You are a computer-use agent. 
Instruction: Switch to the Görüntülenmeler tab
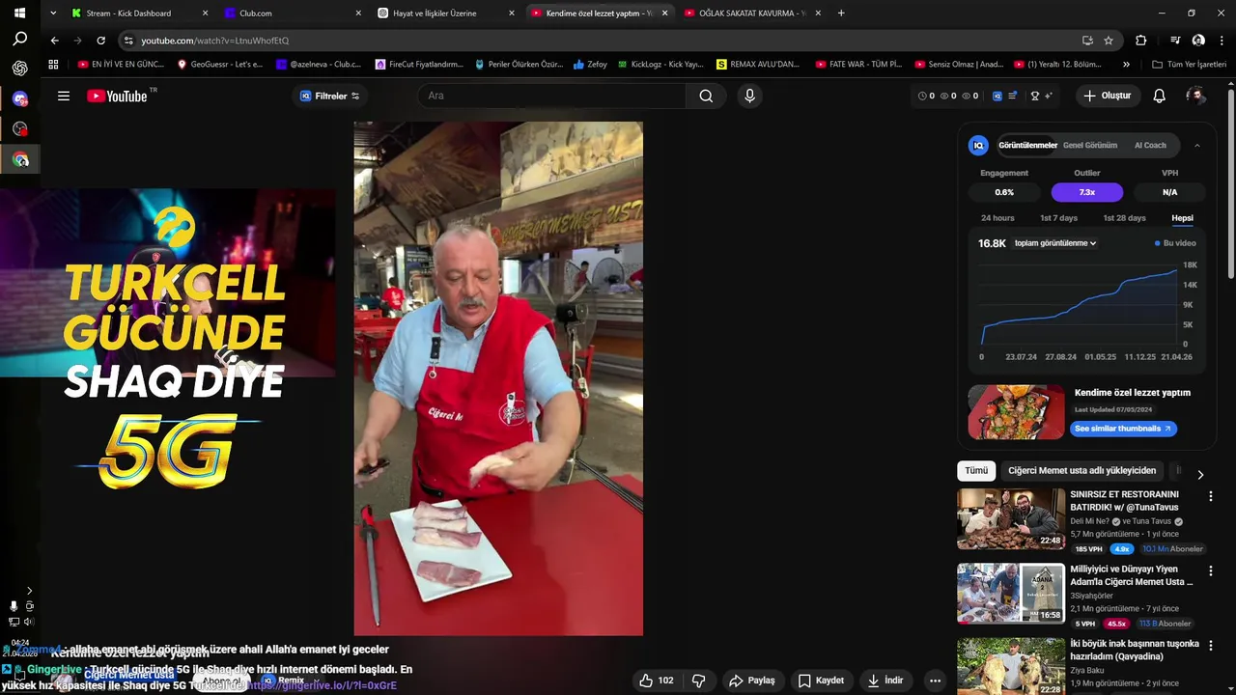pos(1027,145)
